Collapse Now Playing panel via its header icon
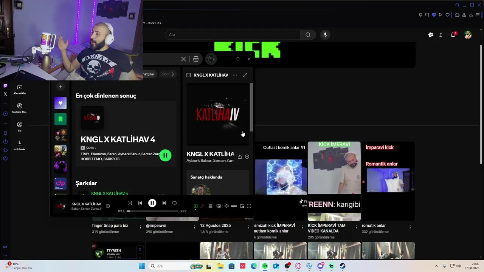Image resolution: width=484 pixels, height=272 pixels. pos(189,75)
